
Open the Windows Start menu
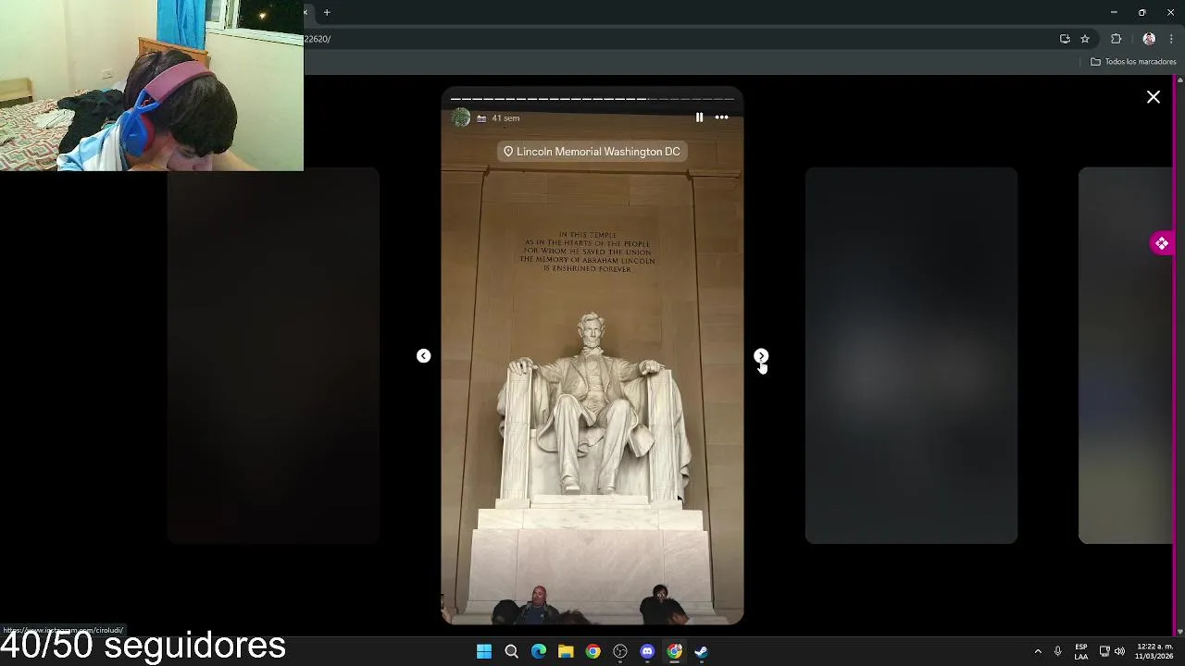(x=484, y=651)
